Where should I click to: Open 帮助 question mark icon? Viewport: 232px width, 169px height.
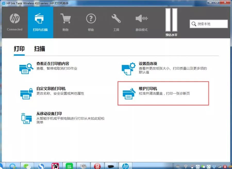pyautogui.click(x=91, y=22)
